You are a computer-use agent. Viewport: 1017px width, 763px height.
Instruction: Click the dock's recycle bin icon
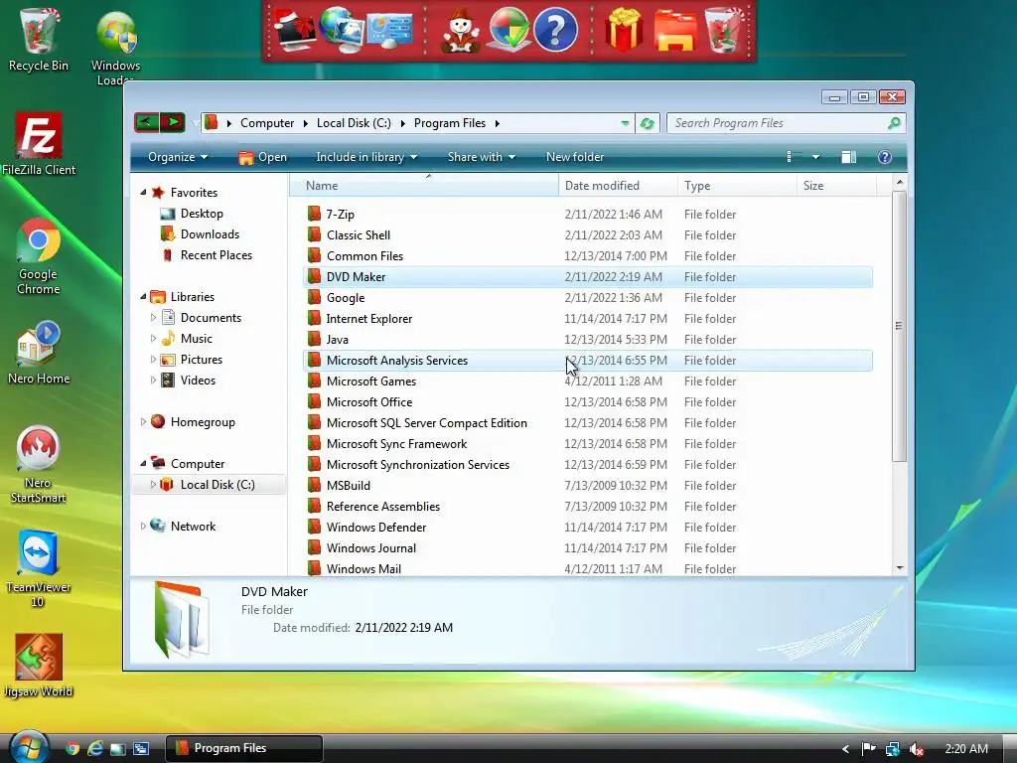pos(723,30)
